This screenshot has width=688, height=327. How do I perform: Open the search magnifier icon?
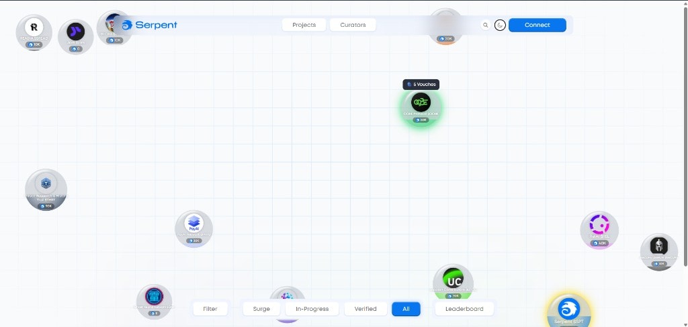(485, 25)
